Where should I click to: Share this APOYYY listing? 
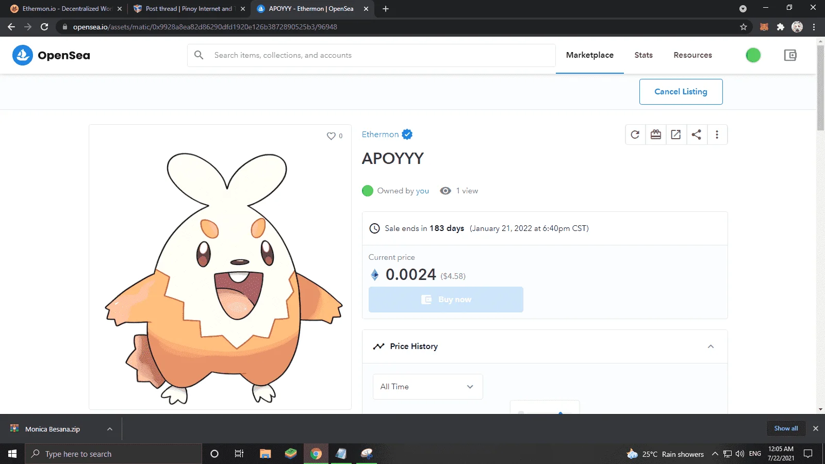(x=697, y=135)
